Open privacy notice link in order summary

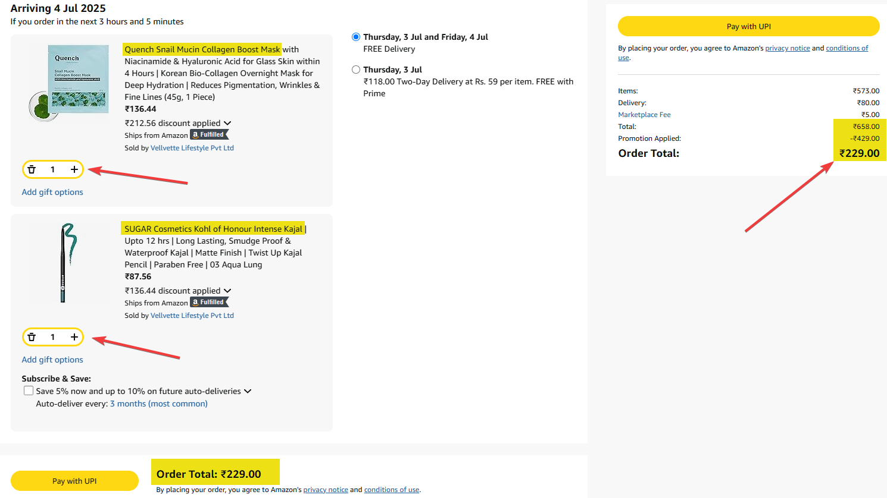click(x=788, y=48)
